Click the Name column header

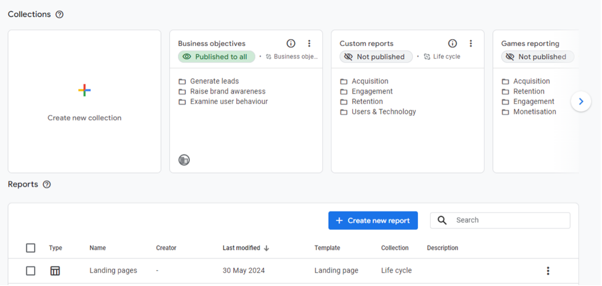point(98,248)
